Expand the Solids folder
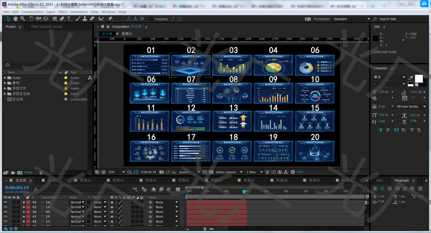This screenshot has height=233, width=431. (5, 78)
